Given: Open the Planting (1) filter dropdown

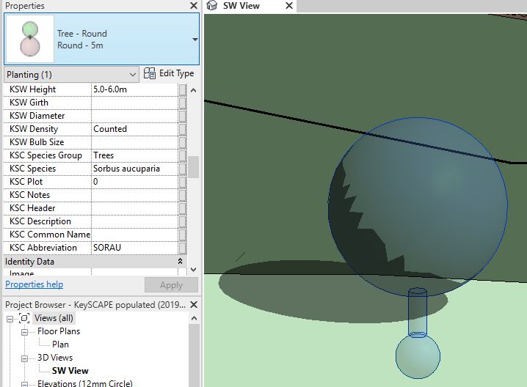Looking at the screenshot, I should tap(132, 75).
